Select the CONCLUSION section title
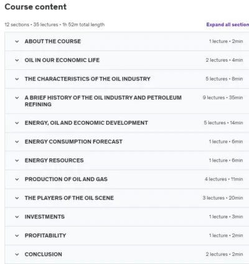This screenshot has width=249, height=264. click(x=43, y=254)
